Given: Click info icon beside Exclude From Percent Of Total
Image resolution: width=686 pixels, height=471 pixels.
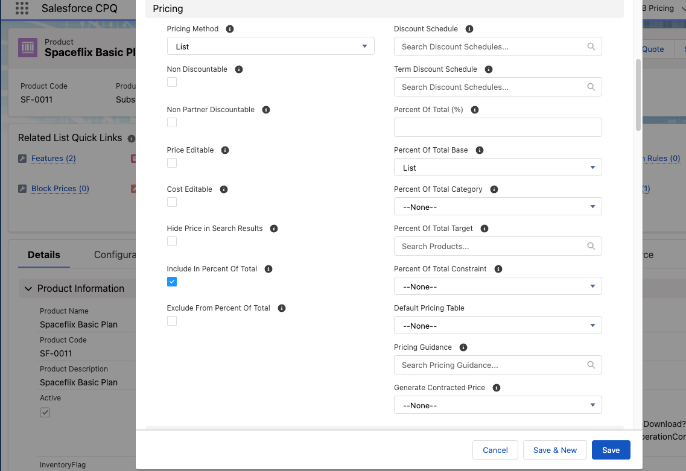Looking at the screenshot, I should [282, 308].
